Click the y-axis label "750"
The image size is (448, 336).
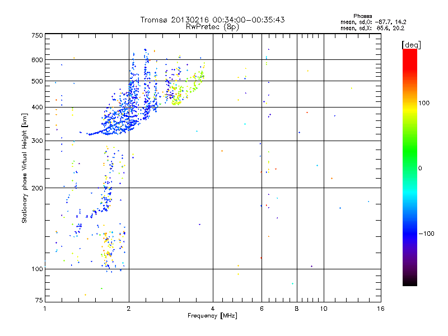[37, 35]
